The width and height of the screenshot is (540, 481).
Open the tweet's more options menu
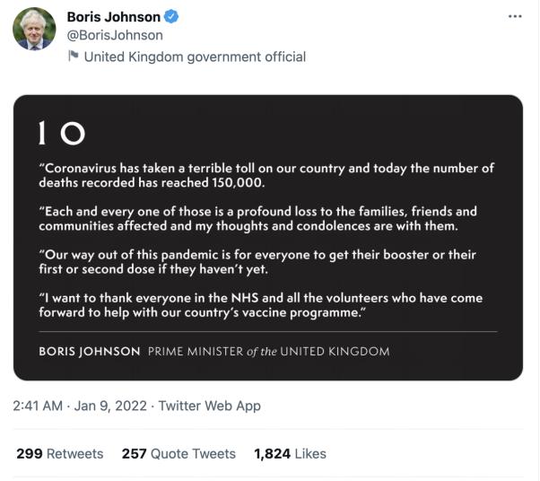click(514, 17)
